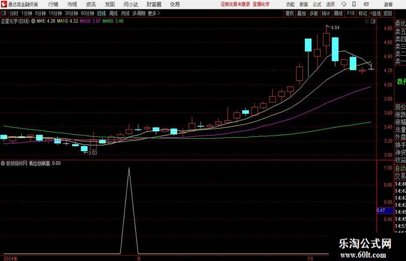Open the mobile phone icon in the title bar
Image resolution: width=406 pixels, height=261 pixels.
[x=354, y=4]
